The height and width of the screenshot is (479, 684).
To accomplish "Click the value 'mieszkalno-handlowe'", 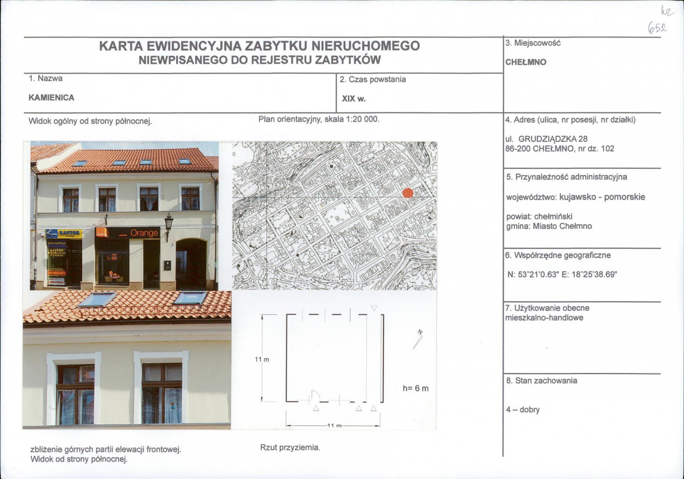I will click(544, 318).
